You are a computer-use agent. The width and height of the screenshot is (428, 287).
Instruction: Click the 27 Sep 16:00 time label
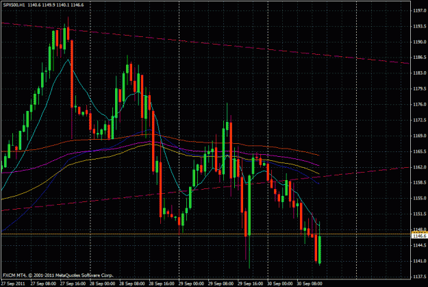[x=73, y=284]
